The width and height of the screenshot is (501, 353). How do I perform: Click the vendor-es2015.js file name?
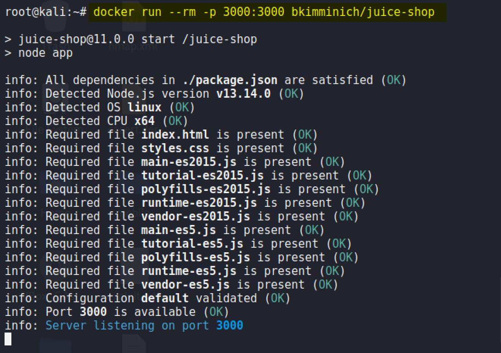196,217
